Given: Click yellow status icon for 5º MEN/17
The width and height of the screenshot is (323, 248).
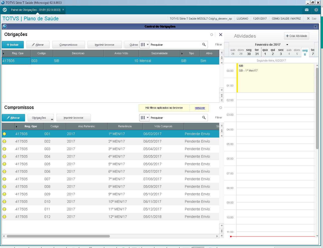Looking at the screenshot, I should click(4, 164).
